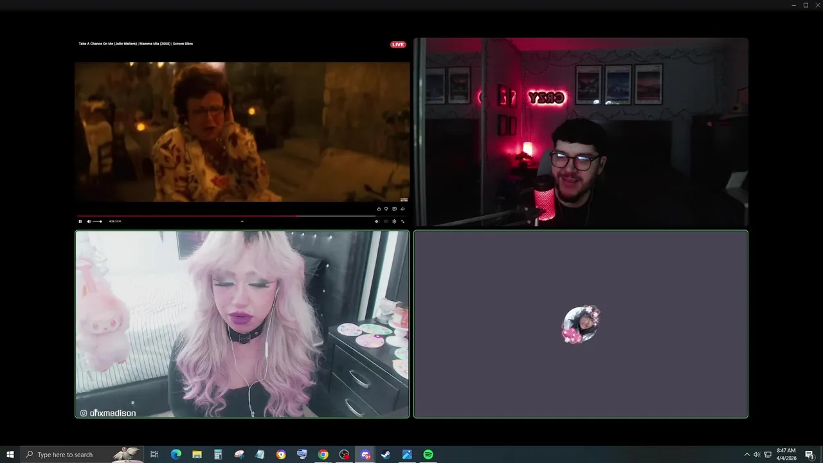Click the red LIVE badge

(x=398, y=44)
